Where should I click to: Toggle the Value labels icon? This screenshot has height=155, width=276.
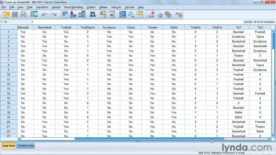point(151,14)
